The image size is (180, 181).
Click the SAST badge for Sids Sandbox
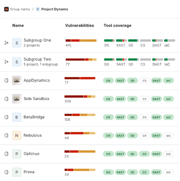(120, 99)
